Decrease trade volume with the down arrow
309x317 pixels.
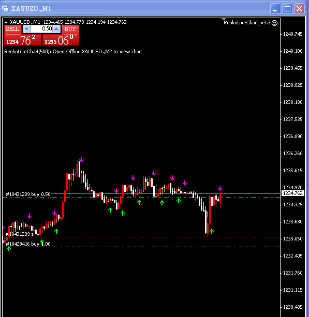pos(26,29)
